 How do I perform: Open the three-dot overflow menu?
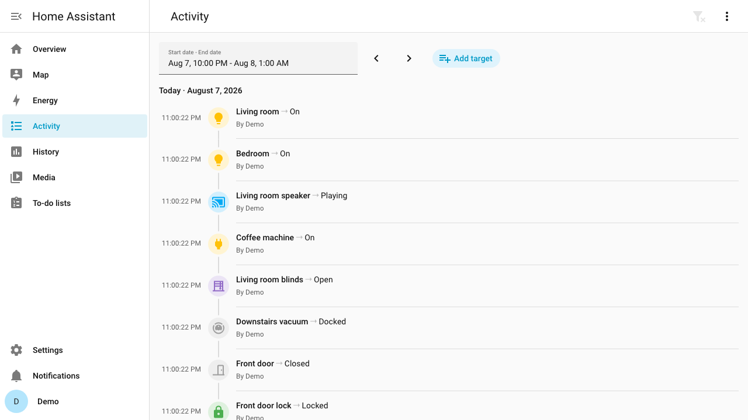click(727, 16)
